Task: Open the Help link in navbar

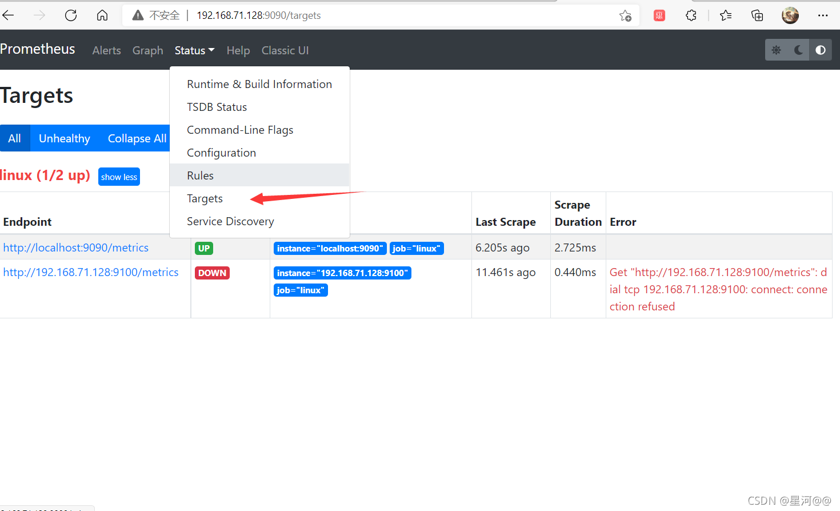Action: click(x=238, y=50)
